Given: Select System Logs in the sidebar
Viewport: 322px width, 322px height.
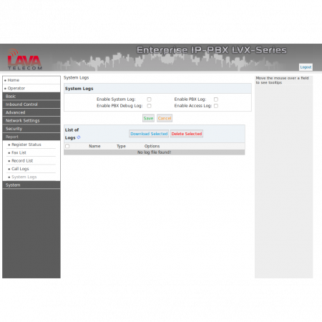Looking at the screenshot, I should pos(24,177).
